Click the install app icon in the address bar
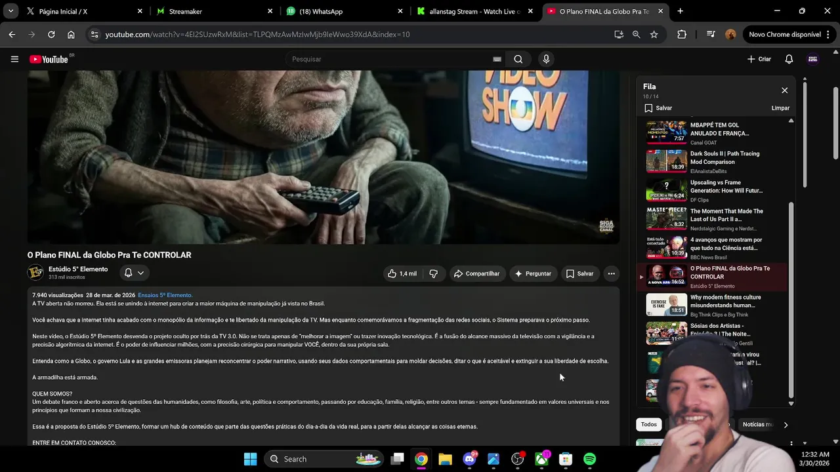 click(618, 34)
